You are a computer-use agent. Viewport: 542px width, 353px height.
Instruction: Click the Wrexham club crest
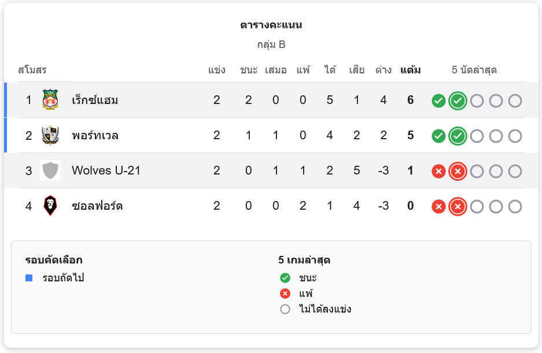click(x=50, y=100)
